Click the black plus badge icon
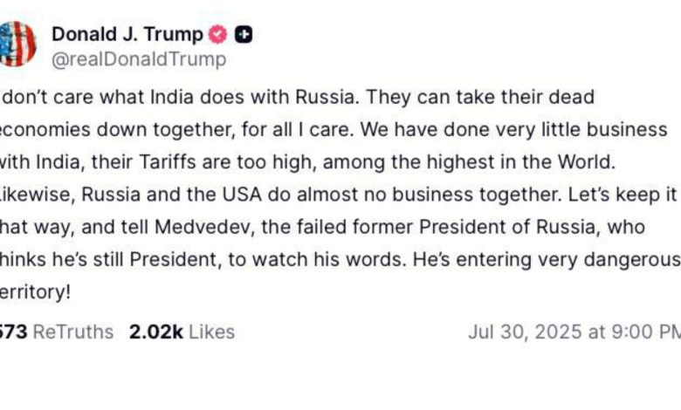Screen dimensions: 681x410 244,34
